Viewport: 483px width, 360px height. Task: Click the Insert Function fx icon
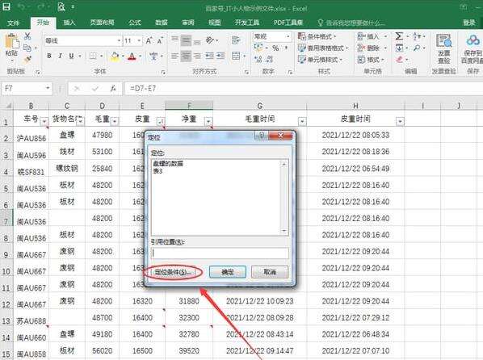point(113,89)
